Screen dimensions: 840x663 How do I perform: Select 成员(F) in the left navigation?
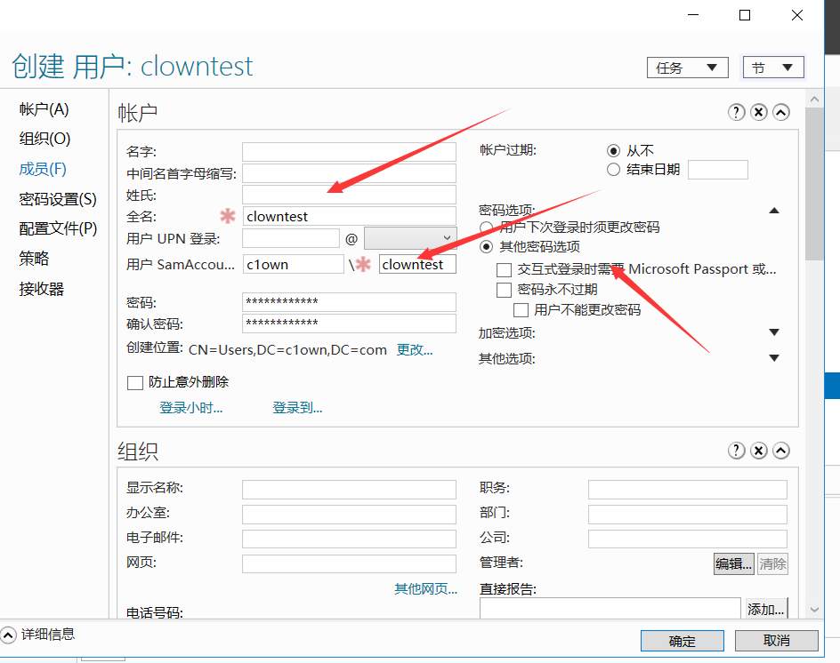click(43, 169)
